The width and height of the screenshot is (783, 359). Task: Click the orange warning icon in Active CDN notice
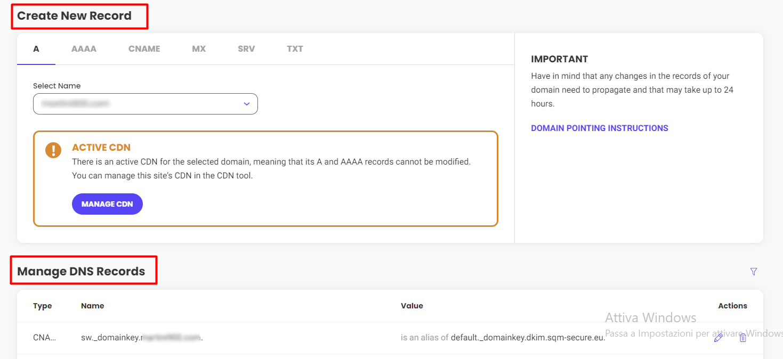tap(53, 150)
